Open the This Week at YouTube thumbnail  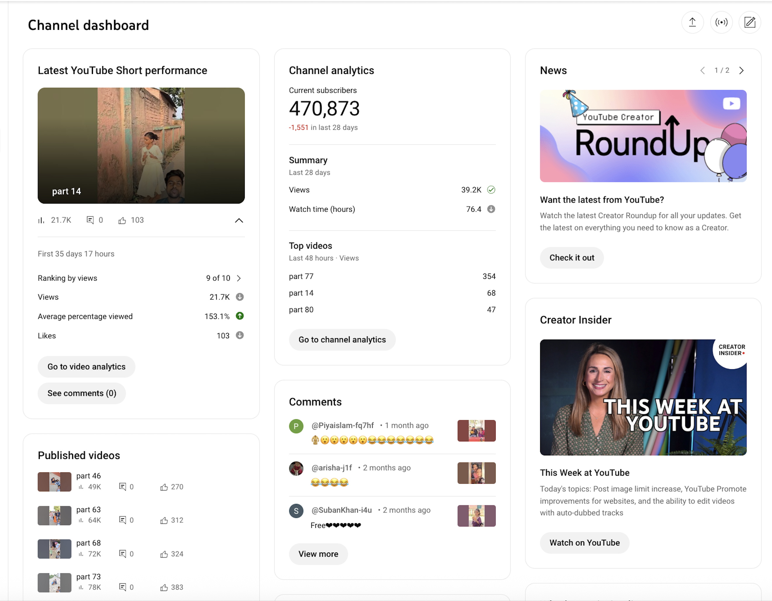tap(643, 398)
